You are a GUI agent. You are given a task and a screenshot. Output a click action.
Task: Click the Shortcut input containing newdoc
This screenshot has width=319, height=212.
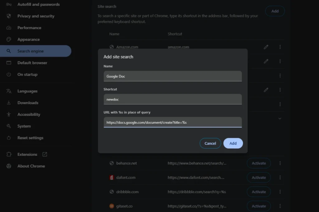tap(173, 99)
